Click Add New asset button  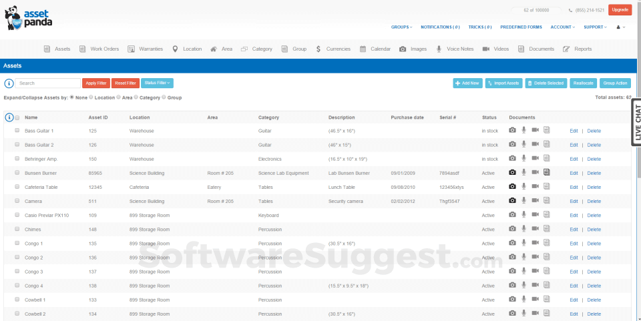467,83
